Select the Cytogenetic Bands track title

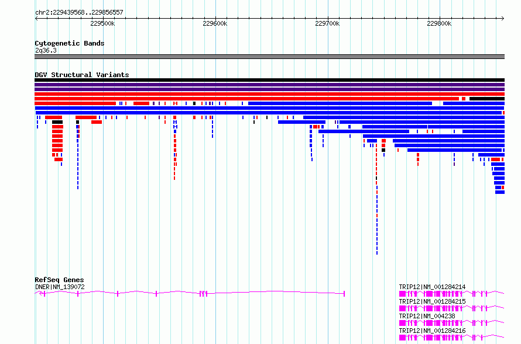[x=70, y=43]
